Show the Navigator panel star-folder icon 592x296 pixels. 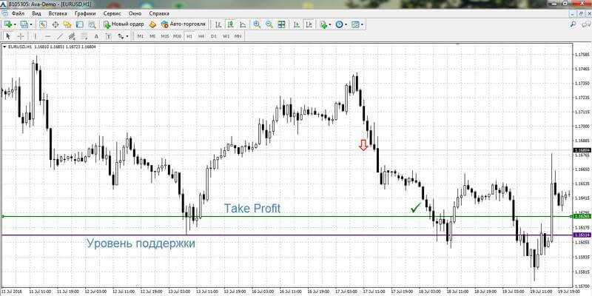(x=67, y=24)
